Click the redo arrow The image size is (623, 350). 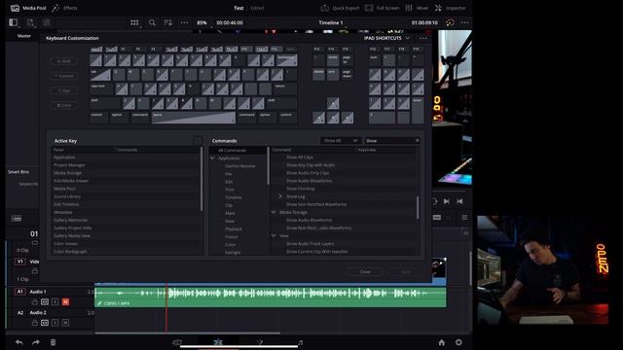(x=36, y=342)
